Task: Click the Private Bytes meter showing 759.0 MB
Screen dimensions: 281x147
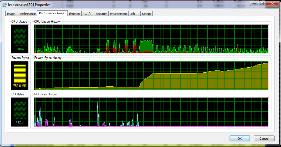Action: pyautogui.click(x=20, y=75)
